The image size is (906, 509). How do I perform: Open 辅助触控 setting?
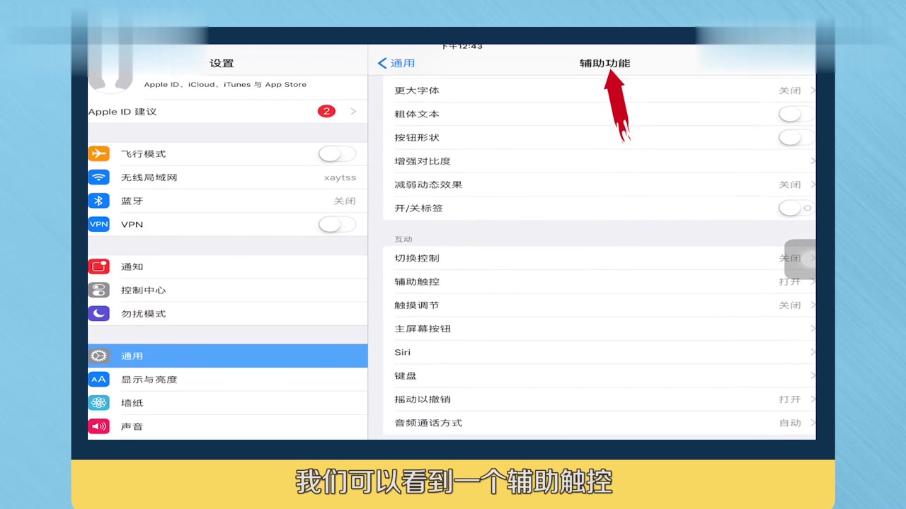tap(600, 281)
